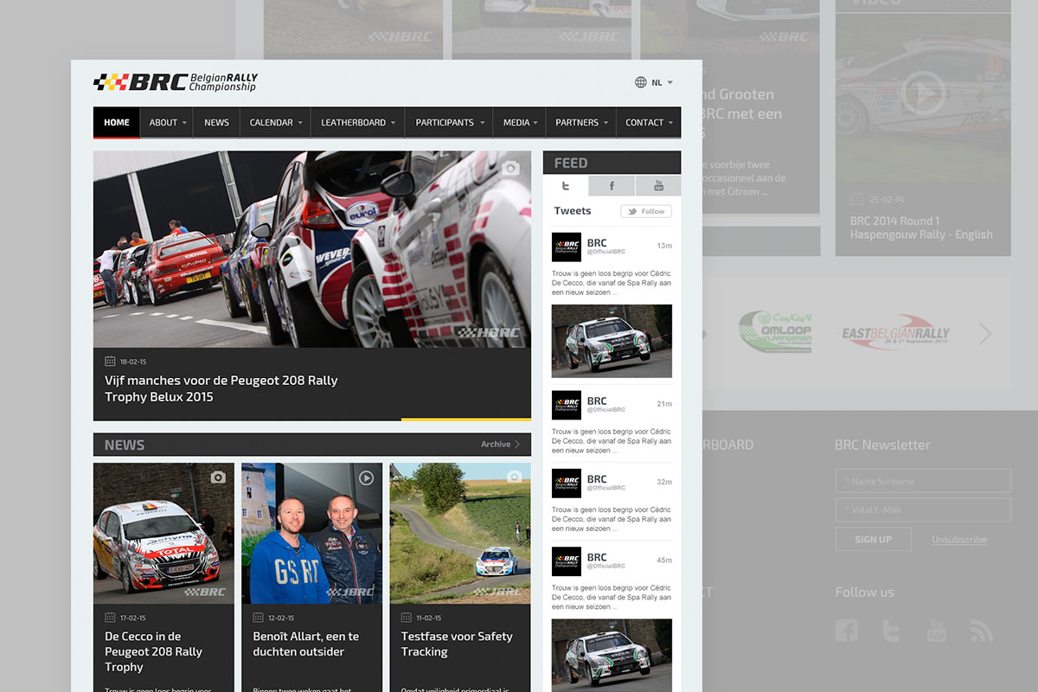Click camera icon on De Cecco news card
The height and width of the screenshot is (692, 1038).
pos(218,477)
